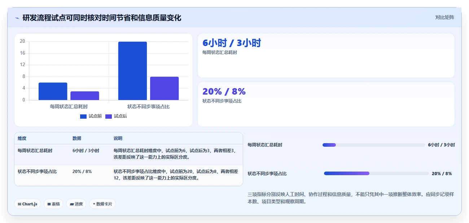The height and width of the screenshot is (223, 469).
Task: Click the 试点后 bar for 状态不同步事项占比
Action: pyautogui.click(x=165, y=88)
